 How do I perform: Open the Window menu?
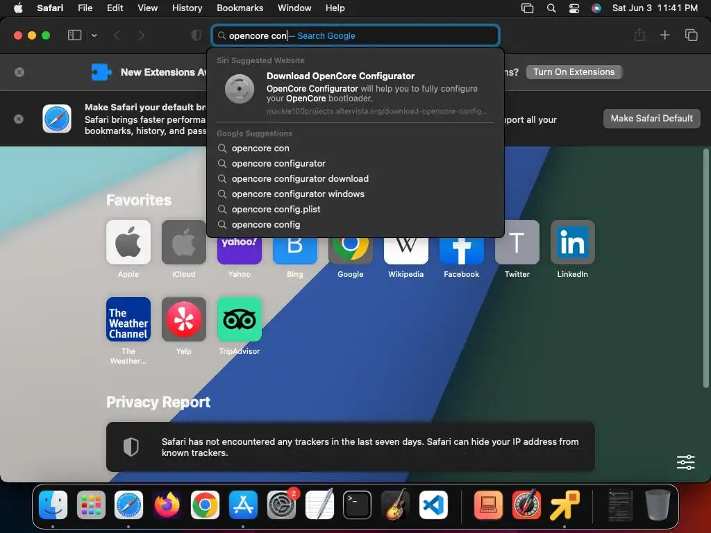[x=294, y=8]
